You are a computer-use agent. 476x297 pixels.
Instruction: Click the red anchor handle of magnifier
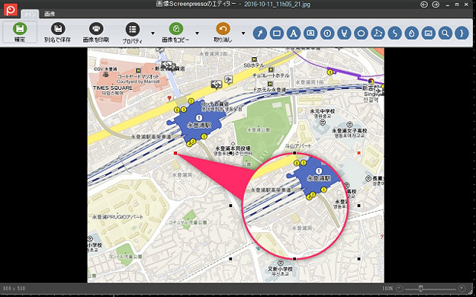(x=175, y=153)
